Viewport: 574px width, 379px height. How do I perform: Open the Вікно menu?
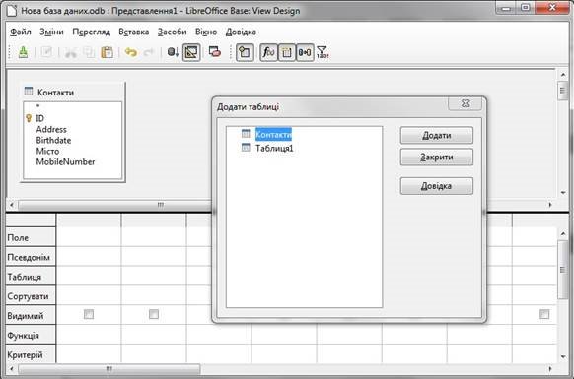(x=206, y=32)
